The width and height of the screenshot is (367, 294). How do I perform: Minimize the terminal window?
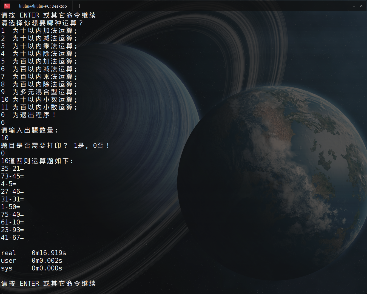[346, 6]
